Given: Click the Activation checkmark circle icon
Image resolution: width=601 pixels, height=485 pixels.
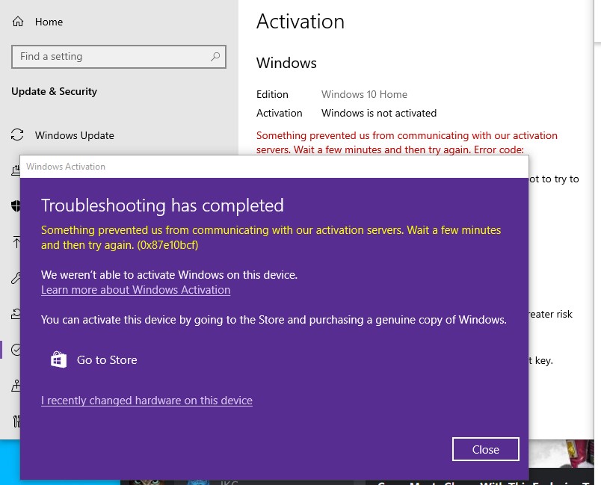Looking at the screenshot, I should point(16,350).
